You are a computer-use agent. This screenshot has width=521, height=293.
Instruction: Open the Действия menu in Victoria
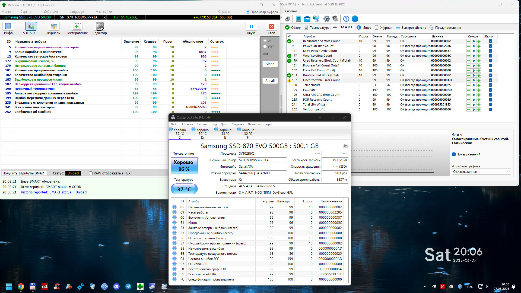tap(51, 12)
